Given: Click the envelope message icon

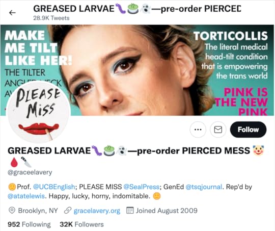Looking at the screenshot, I should [218, 130].
